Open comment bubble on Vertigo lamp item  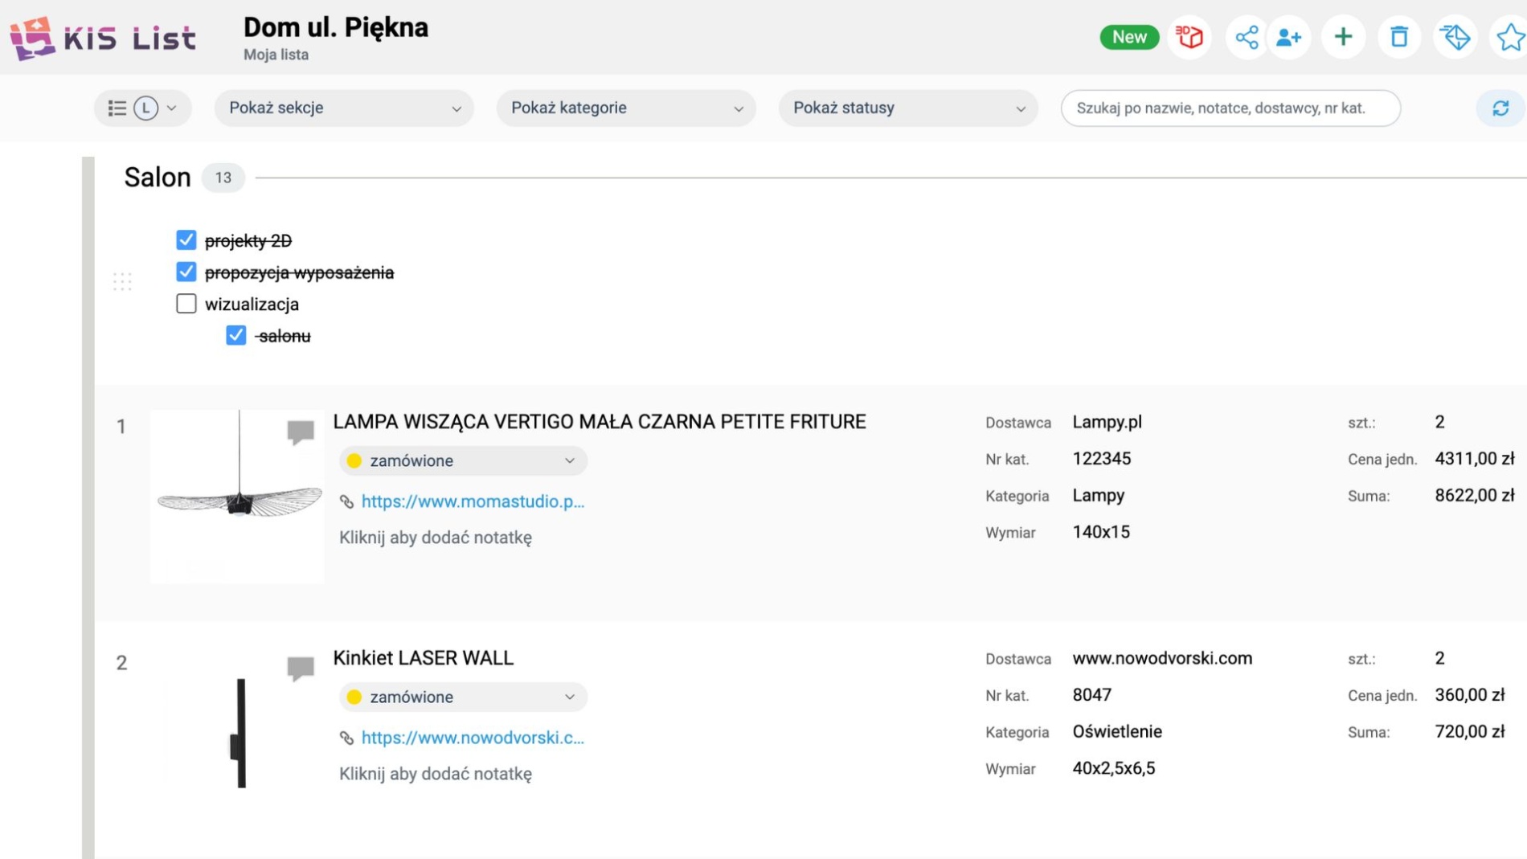[301, 432]
